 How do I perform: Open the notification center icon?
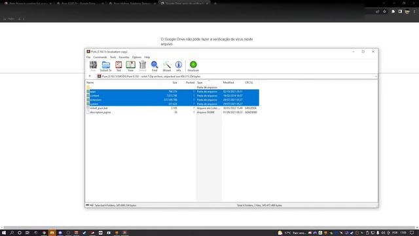412,233
